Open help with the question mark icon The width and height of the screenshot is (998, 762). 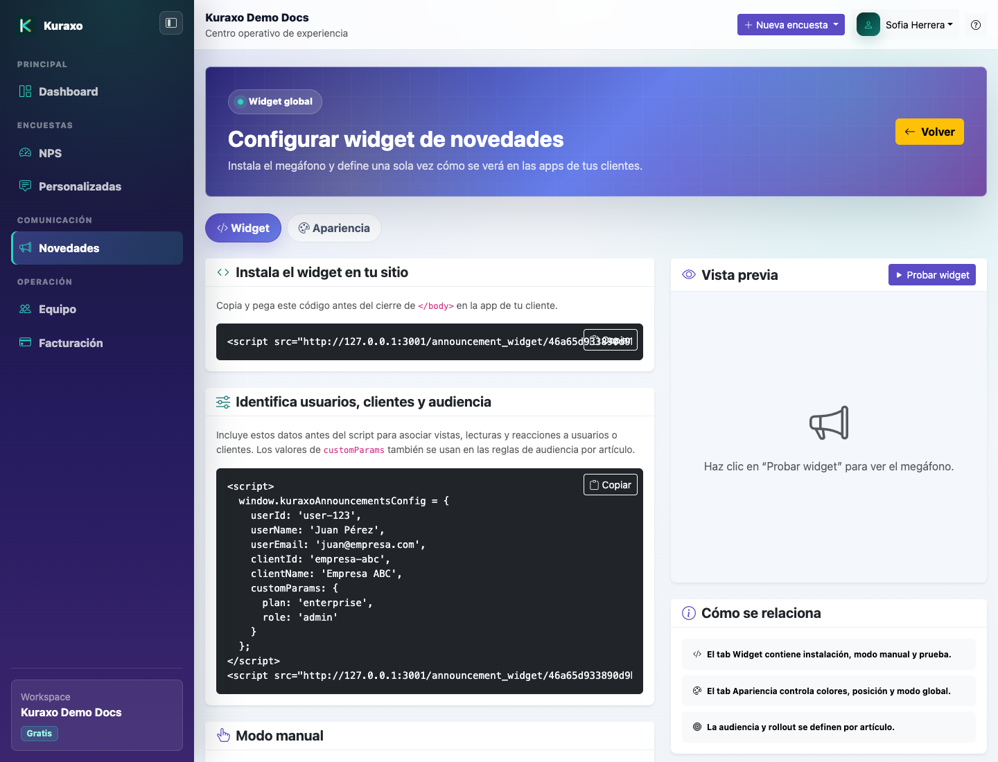[x=976, y=25]
